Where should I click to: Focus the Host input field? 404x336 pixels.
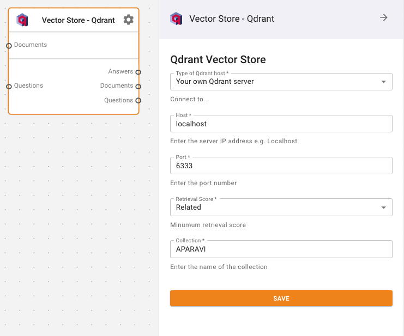281,124
